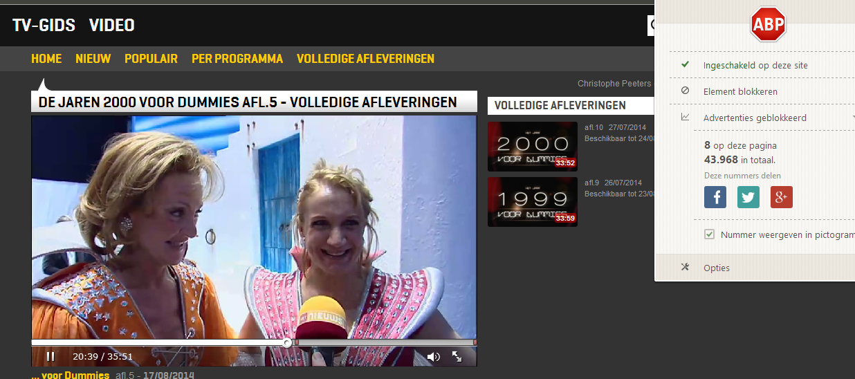Select 'Volledige afleveringen' in the navigation bar
The image size is (855, 379).
(x=365, y=59)
